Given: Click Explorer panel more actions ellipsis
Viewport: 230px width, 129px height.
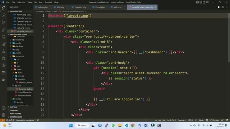Looking at the screenshot, I should (x=30, y=7).
